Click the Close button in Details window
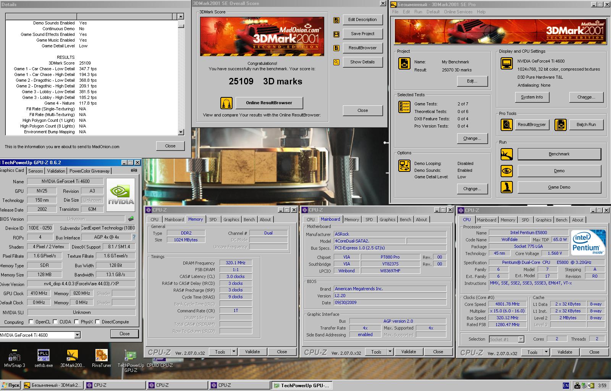611x391 pixels. [x=170, y=146]
